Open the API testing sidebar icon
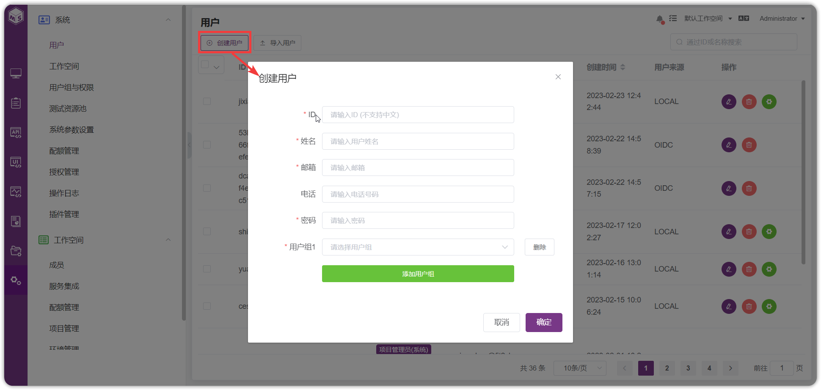Image resolution: width=821 pixels, height=390 pixels. pyautogui.click(x=16, y=132)
